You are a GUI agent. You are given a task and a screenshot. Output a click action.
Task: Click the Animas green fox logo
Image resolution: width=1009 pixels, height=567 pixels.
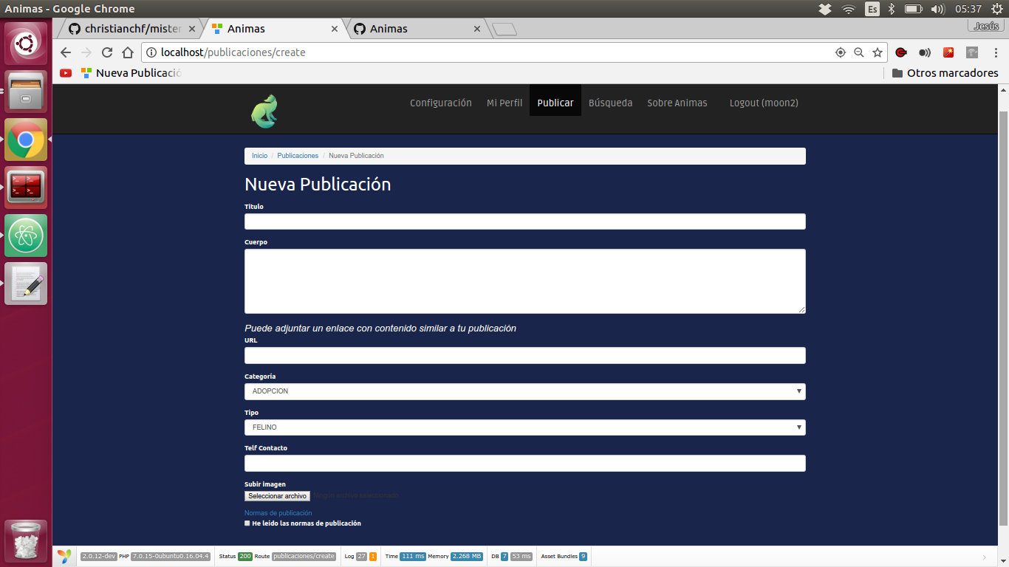pyautogui.click(x=264, y=111)
